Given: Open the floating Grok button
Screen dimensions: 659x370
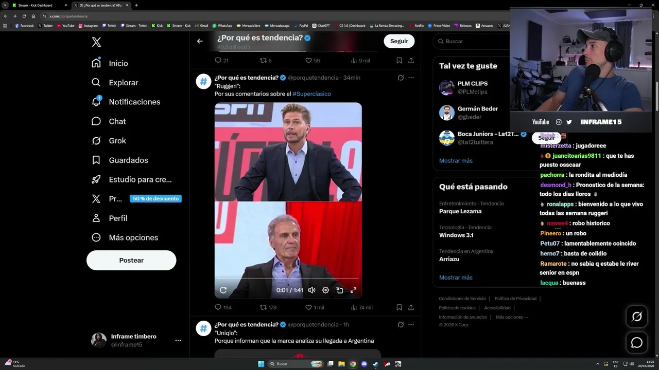Looking at the screenshot, I should tap(637, 317).
